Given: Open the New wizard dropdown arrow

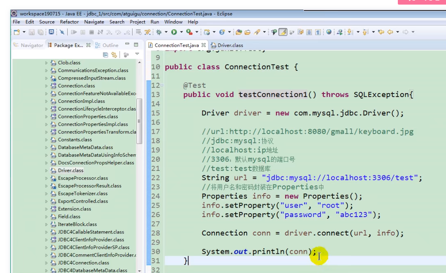Looking at the screenshot, I should click(24, 32).
